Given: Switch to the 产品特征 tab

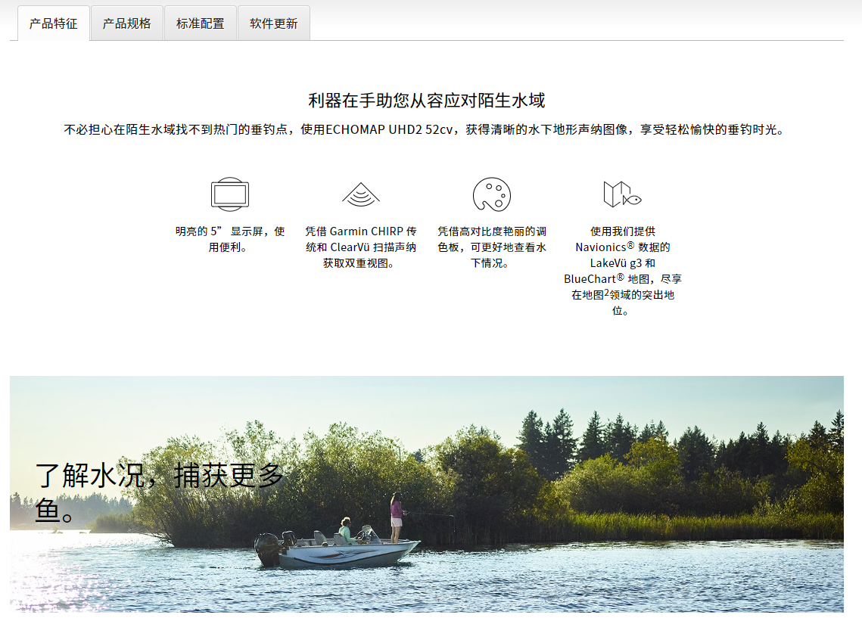Looking at the screenshot, I should pyautogui.click(x=54, y=23).
